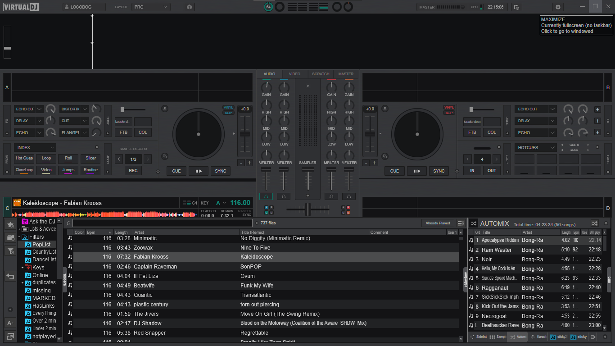Click the loop IN button on right deck
Viewport: 615px width, 346px height.
tap(472, 170)
